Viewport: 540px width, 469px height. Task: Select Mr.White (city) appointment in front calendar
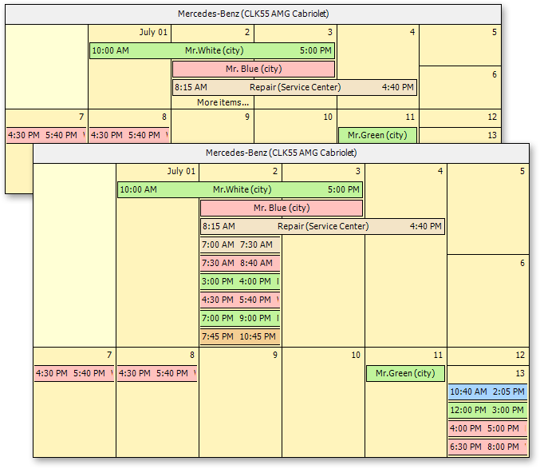pos(240,189)
